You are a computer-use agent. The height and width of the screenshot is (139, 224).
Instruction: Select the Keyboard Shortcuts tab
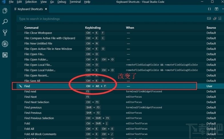coord(30,9)
